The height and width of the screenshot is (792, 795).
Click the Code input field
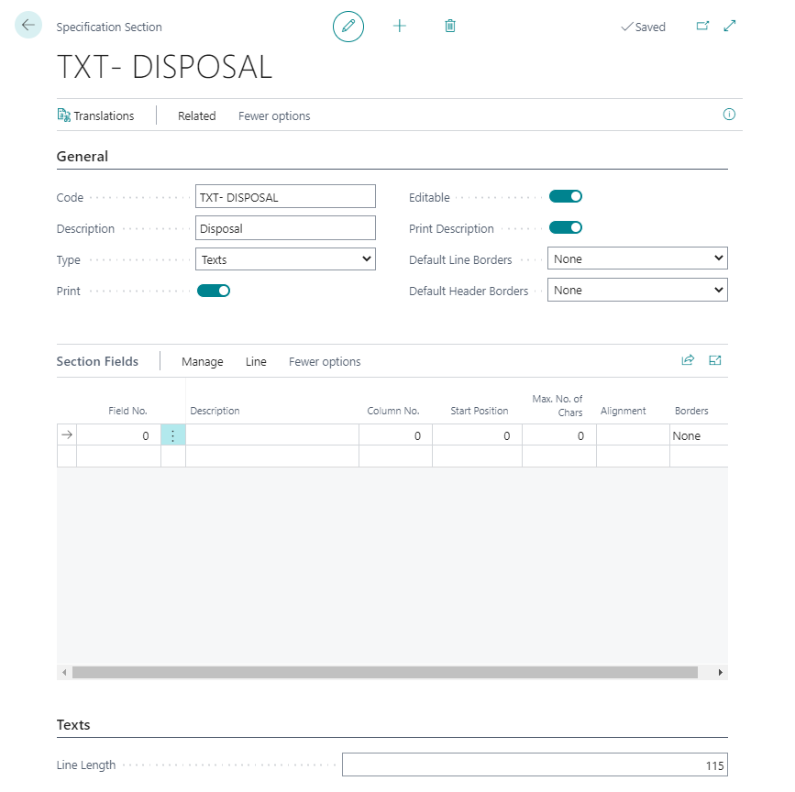[285, 196]
